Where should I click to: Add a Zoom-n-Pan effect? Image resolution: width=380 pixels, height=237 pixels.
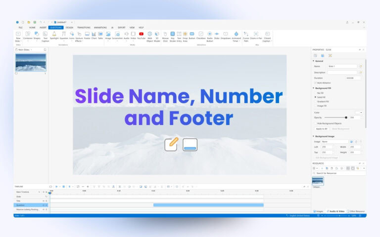click(x=256, y=36)
